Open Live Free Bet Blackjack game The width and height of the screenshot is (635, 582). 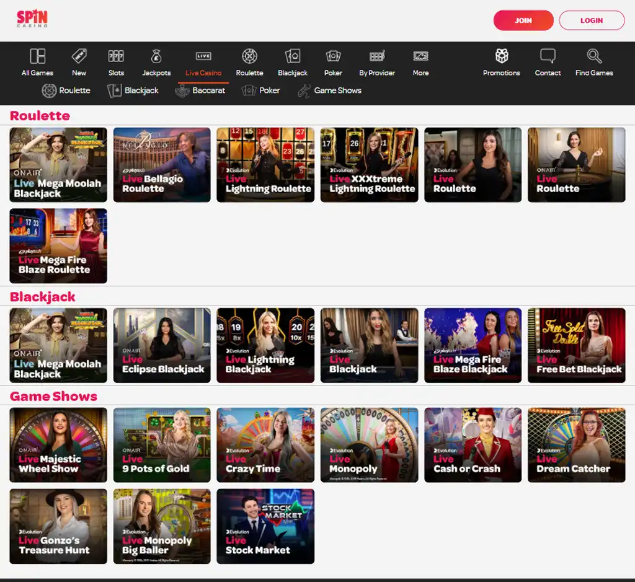(x=577, y=345)
